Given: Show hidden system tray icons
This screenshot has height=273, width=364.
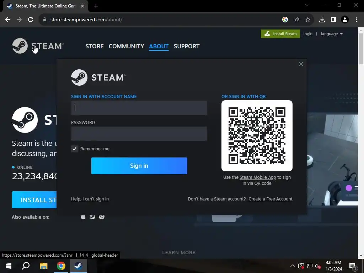Looking at the screenshot, I should pos(293,266).
